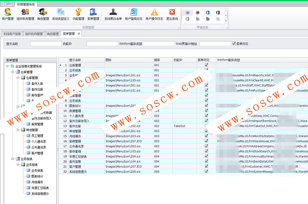Collapse 企业信息化管理系统 root node

point(7,66)
